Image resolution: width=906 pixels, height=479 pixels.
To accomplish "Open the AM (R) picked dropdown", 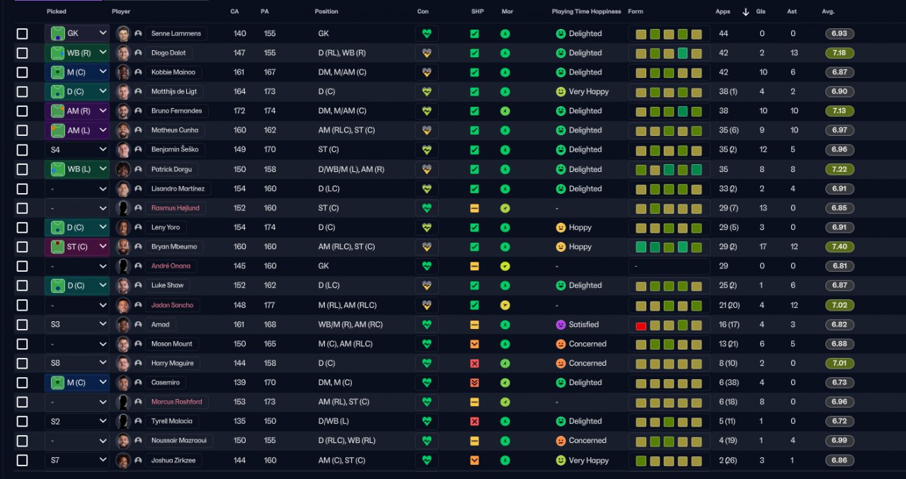I will (x=77, y=111).
